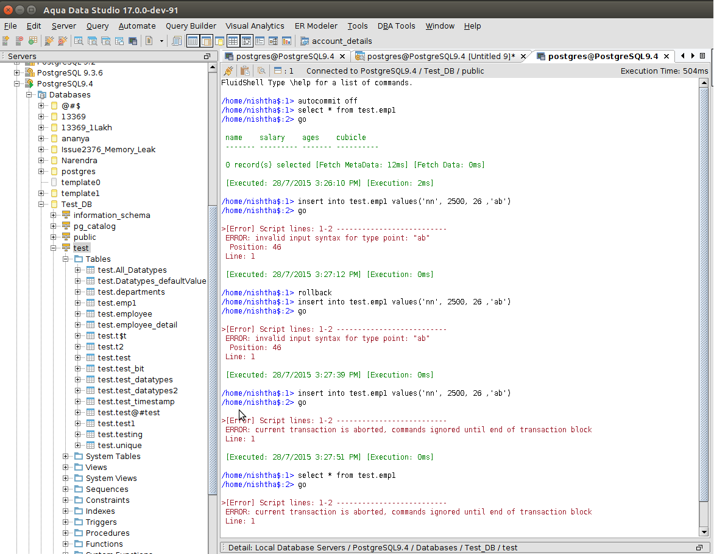Click the connect plug icon in shell toolbar

click(228, 71)
